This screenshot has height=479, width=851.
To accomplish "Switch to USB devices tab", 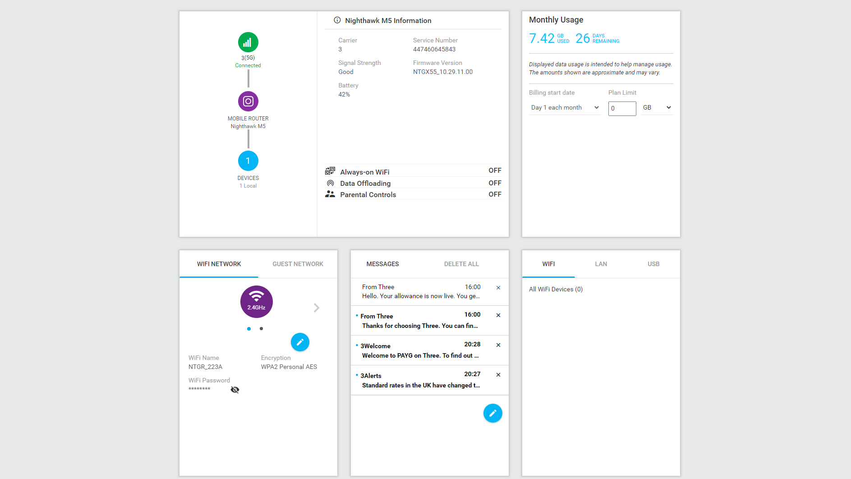I will coord(653,264).
